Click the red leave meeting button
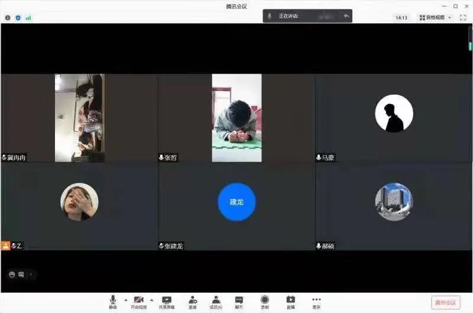Image resolution: width=473 pixels, height=313 pixels. pos(446,302)
